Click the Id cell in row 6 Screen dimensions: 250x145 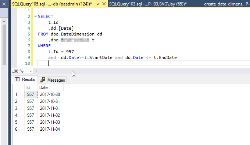click(31, 129)
